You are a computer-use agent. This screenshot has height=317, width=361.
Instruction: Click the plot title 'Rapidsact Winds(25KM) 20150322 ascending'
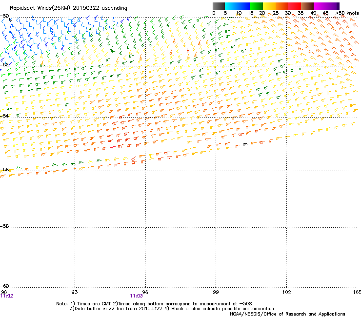coord(68,8)
